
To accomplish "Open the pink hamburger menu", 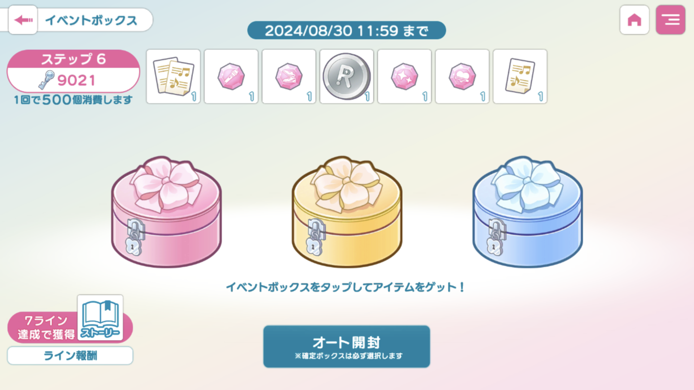I will [x=671, y=20].
